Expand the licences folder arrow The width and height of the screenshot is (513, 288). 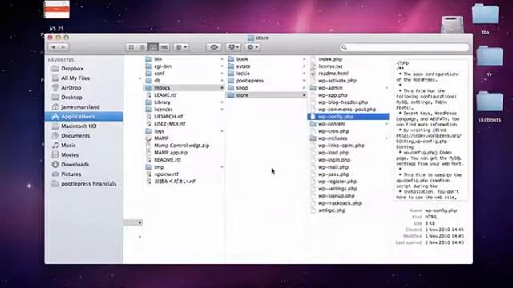click(222, 110)
